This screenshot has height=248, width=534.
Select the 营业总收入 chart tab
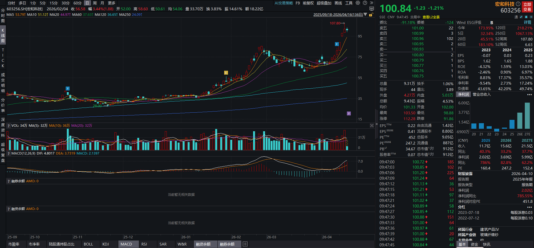tap(481, 94)
